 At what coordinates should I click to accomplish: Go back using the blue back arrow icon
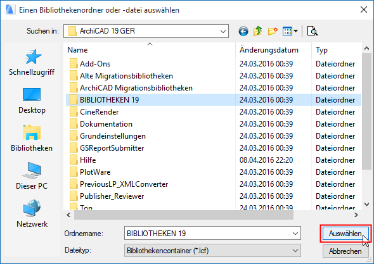point(243,31)
